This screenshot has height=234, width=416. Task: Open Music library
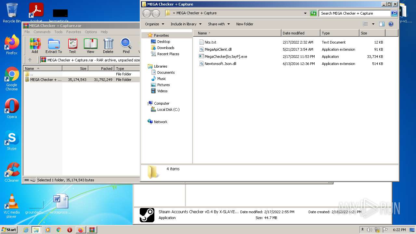click(162, 79)
